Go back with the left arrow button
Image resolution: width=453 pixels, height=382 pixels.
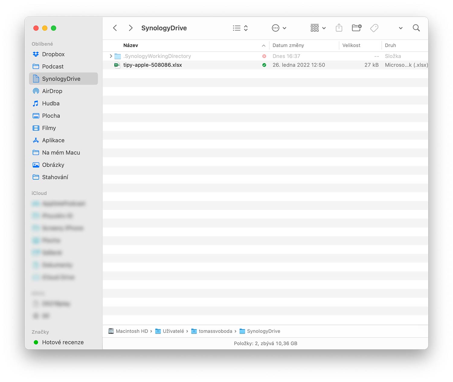[115, 28]
